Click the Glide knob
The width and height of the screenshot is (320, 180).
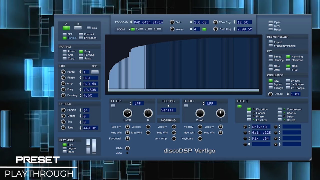tap(127, 148)
